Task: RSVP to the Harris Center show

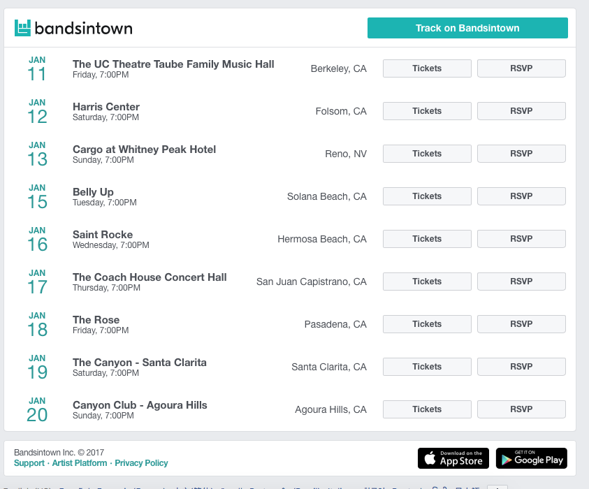Action: click(521, 111)
